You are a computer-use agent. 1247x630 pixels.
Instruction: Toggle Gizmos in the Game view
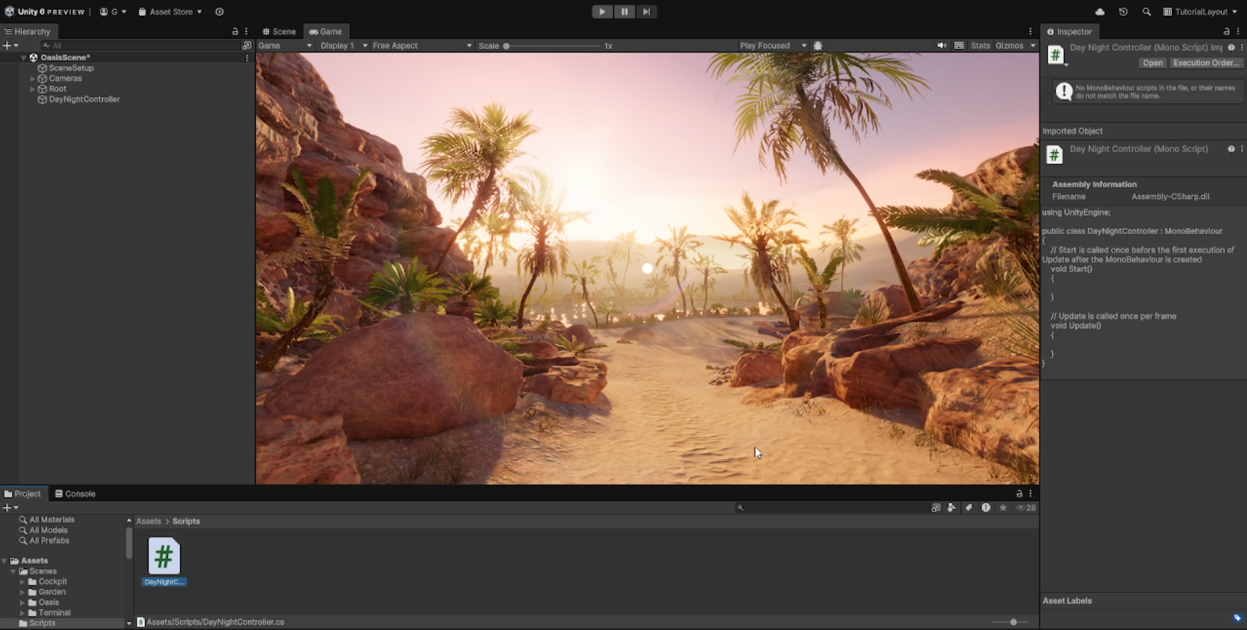click(1009, 46)
